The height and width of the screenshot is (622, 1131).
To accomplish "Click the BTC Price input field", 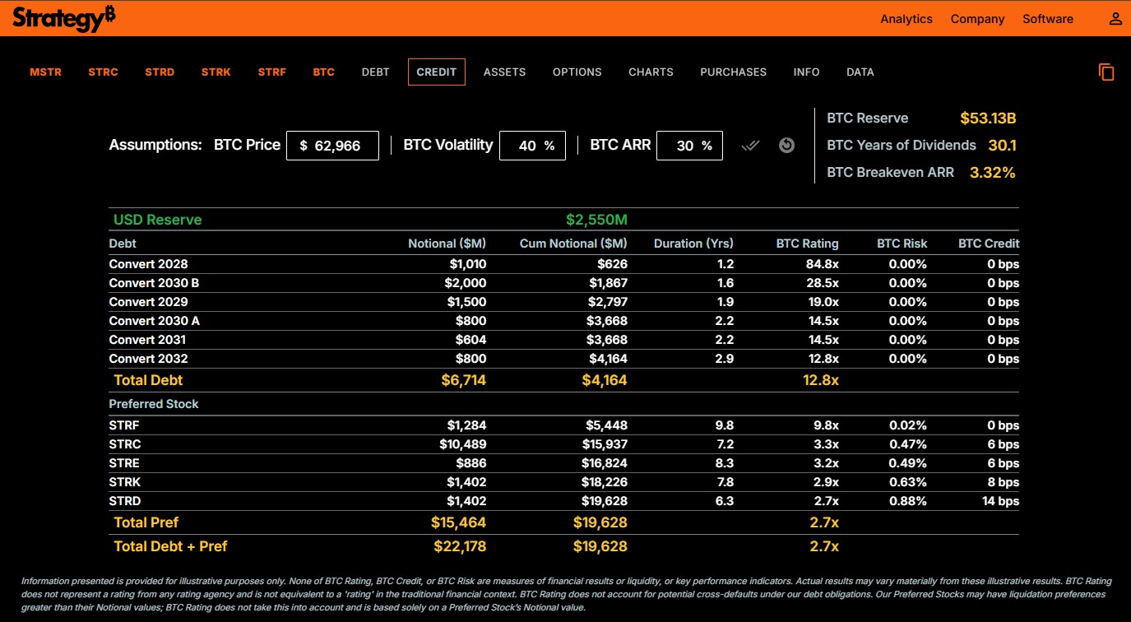I will pos(332,146).
